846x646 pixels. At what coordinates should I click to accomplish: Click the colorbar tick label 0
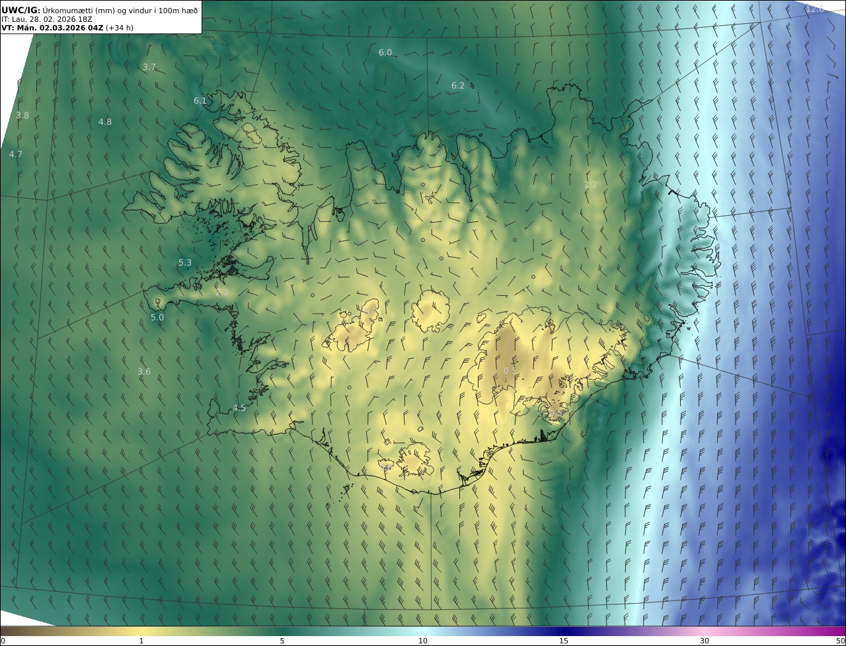coord(3,641)
